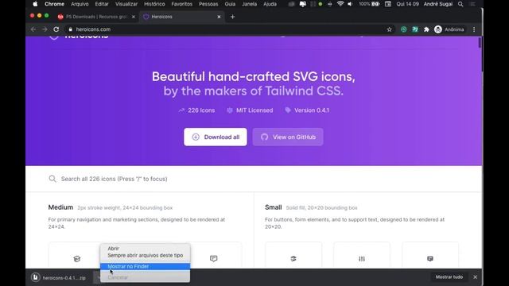Click the annotation icon in Small section
This screenshot has width=509, height=286.
coord(430,258)
